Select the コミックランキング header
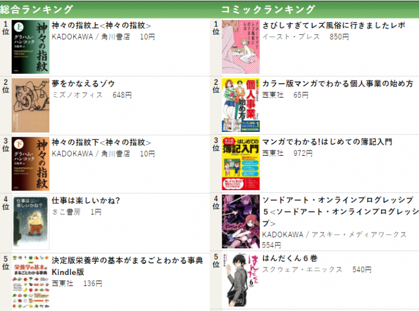Viewport: 419px width, 311px height. tap(268, 10)
